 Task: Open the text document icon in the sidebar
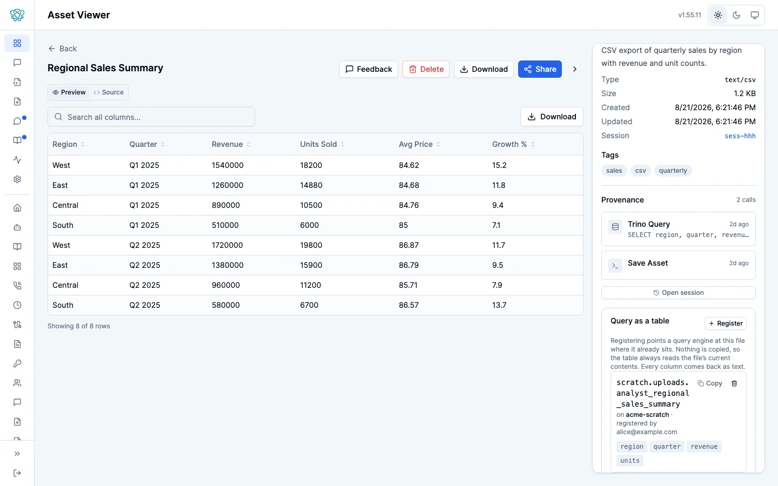(17, 344)
